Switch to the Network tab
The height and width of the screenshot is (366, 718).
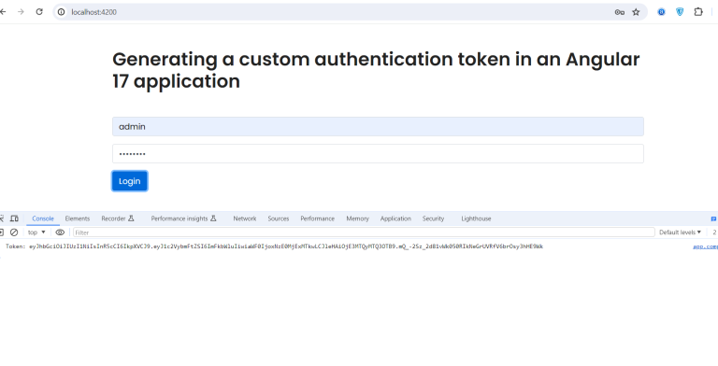coord(245,218)
